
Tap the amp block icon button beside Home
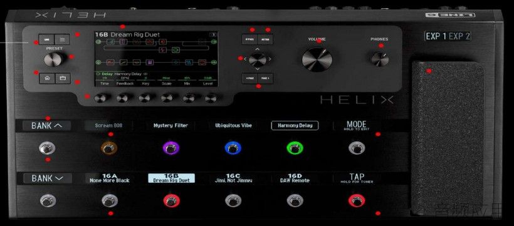tap(63, 79)
